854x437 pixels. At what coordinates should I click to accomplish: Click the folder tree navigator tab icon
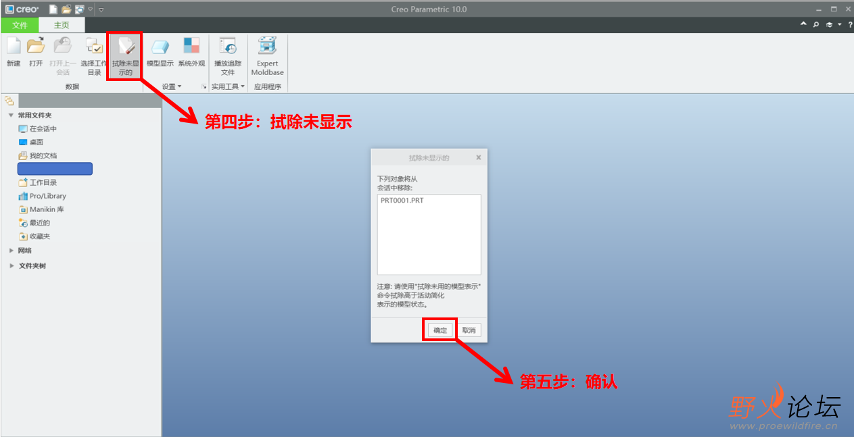pos(9,101)
